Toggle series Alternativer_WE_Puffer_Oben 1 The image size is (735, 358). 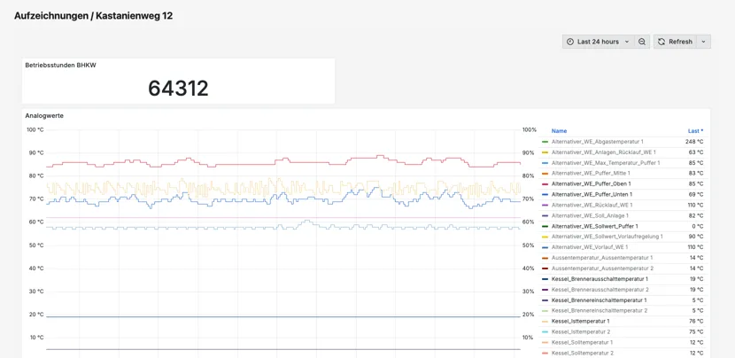tap(591, 184)
